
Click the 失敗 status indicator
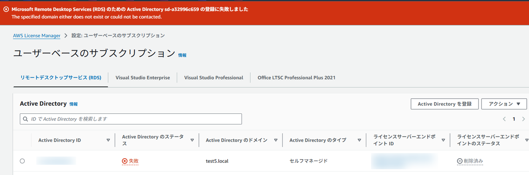[x=130, y=161]
